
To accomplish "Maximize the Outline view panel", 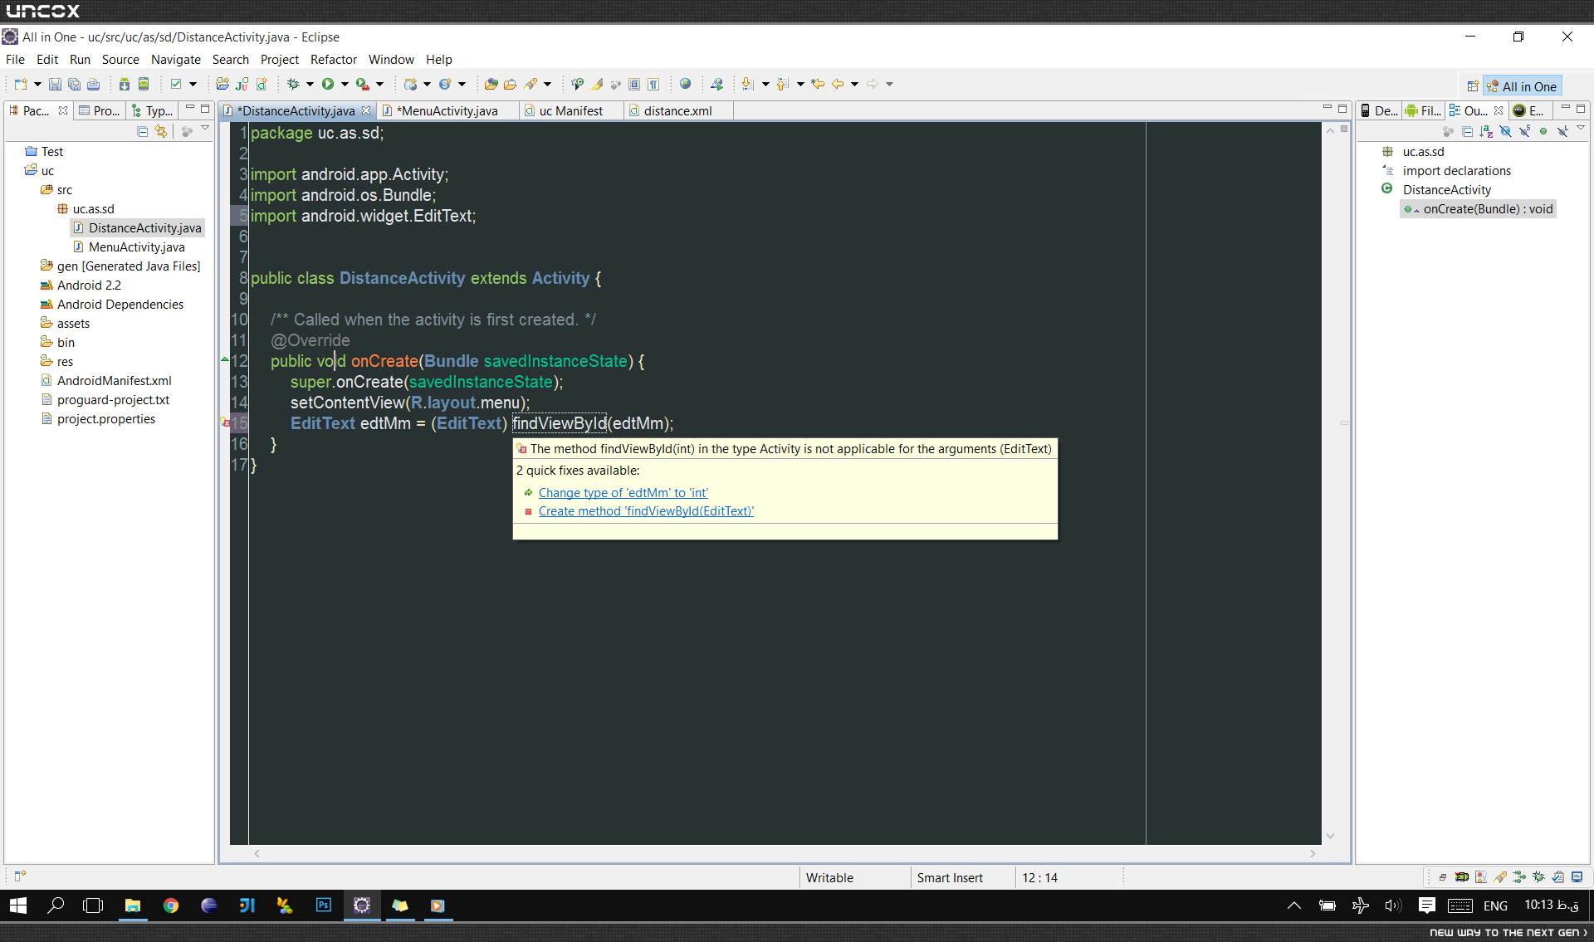I will pyautogui.click(x=1581, y=109).
